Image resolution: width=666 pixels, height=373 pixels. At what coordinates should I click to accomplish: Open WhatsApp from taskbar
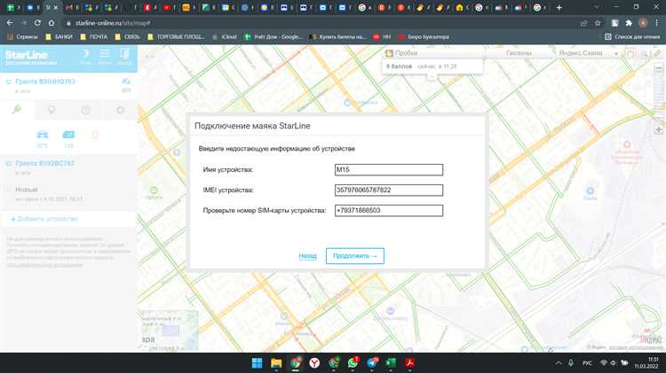tap(353, 363)
